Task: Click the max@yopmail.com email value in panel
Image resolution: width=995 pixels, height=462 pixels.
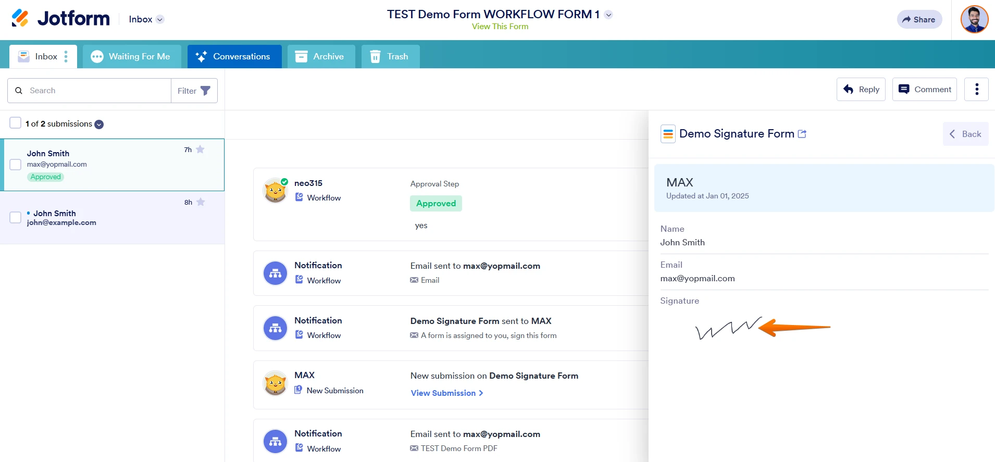Action: pyautogui.click(x=698, y=279)
